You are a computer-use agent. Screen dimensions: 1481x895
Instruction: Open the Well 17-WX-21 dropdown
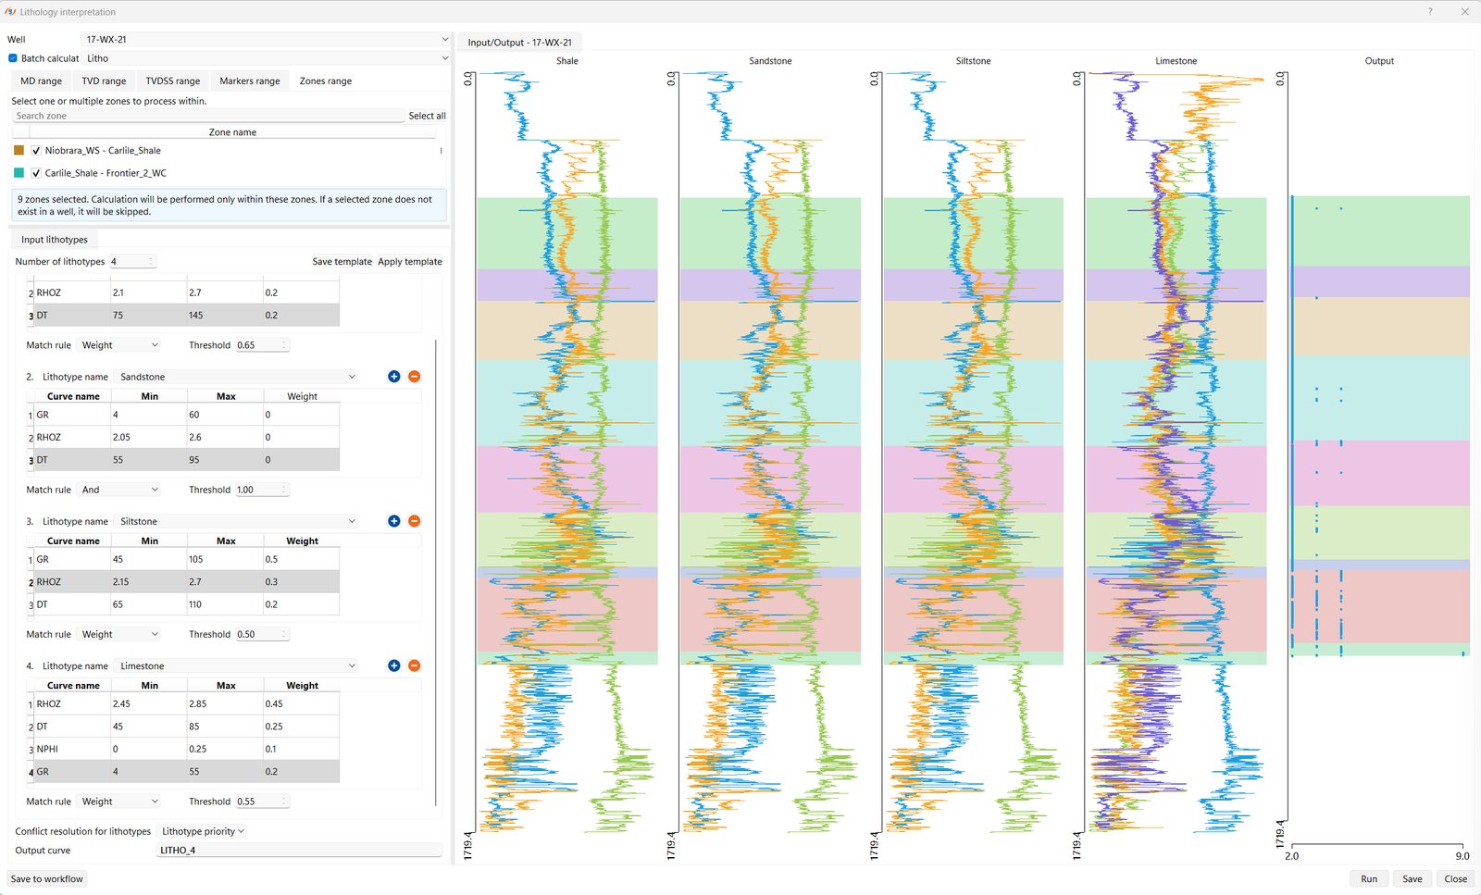click(266, 40)
